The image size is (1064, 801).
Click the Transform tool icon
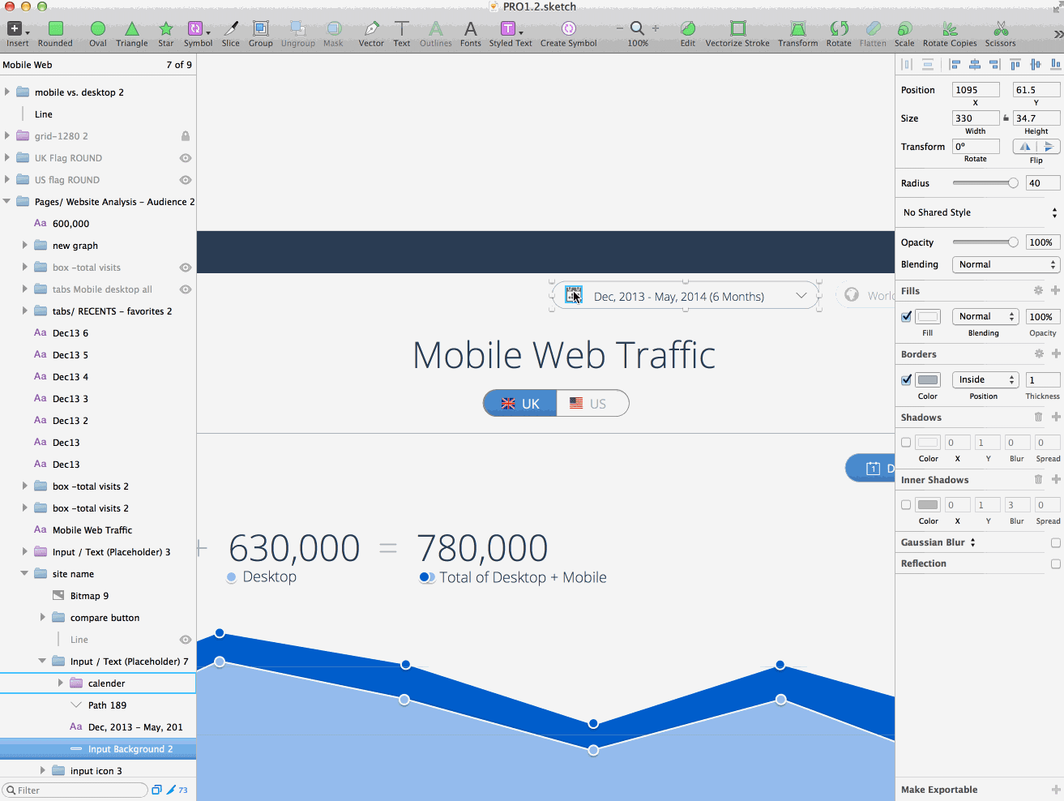pos(797,33)
